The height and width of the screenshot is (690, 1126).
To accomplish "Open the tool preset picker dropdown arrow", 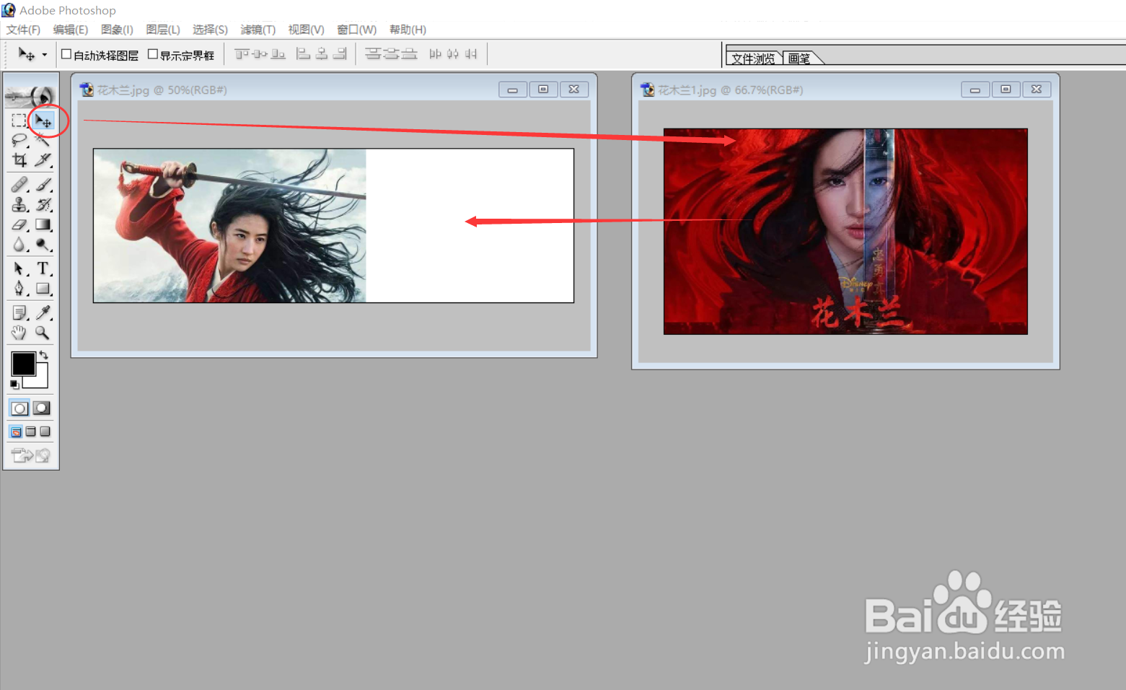I will click(x=45, y=55).
